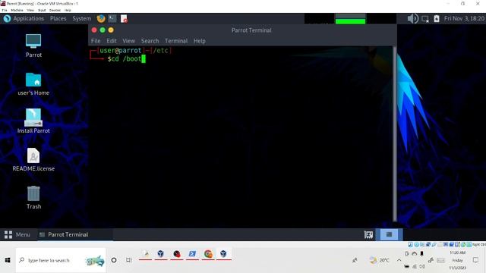Image resolution: width=486 pixels, height=273 pixels.
Task: Click the yellow dot on terminal title bar
Action: pyautogui.click(x=111, y=30)
